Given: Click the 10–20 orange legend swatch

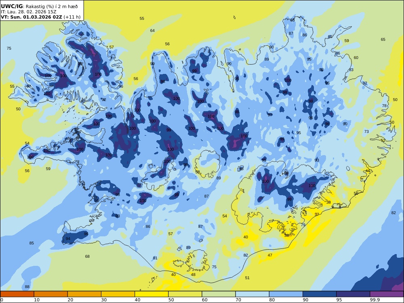Looking at the screenshot, I should 51,294.
